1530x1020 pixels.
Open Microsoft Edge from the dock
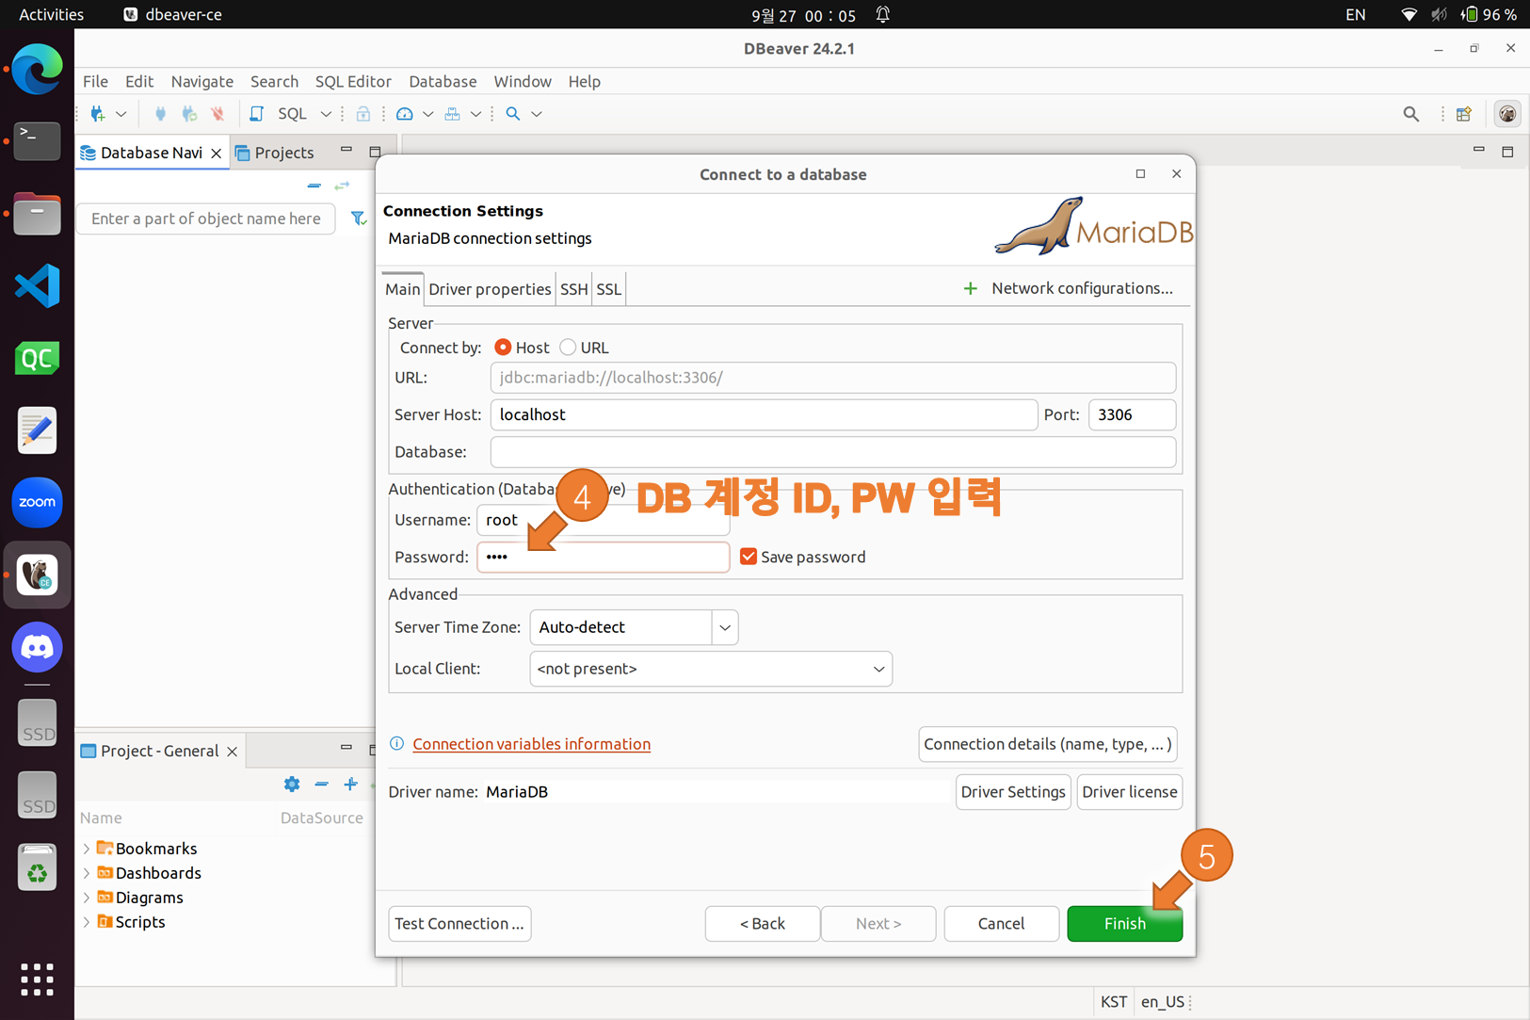point(37,69)
